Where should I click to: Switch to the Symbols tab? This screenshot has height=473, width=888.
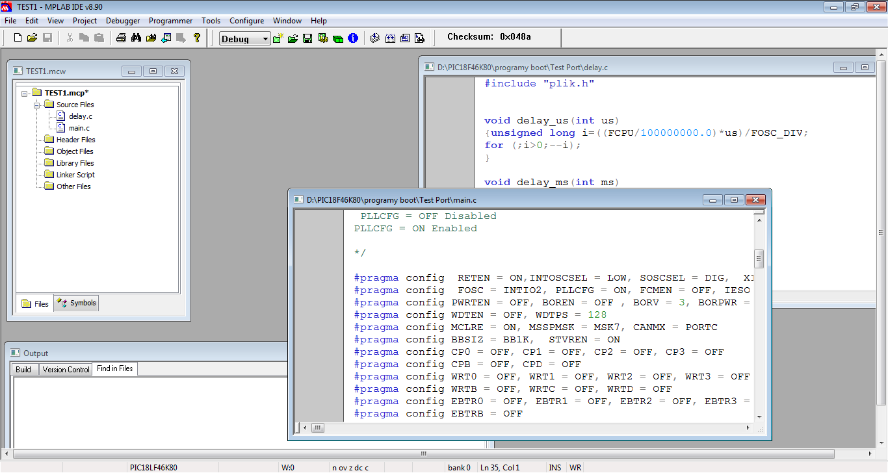pos(76,303)
